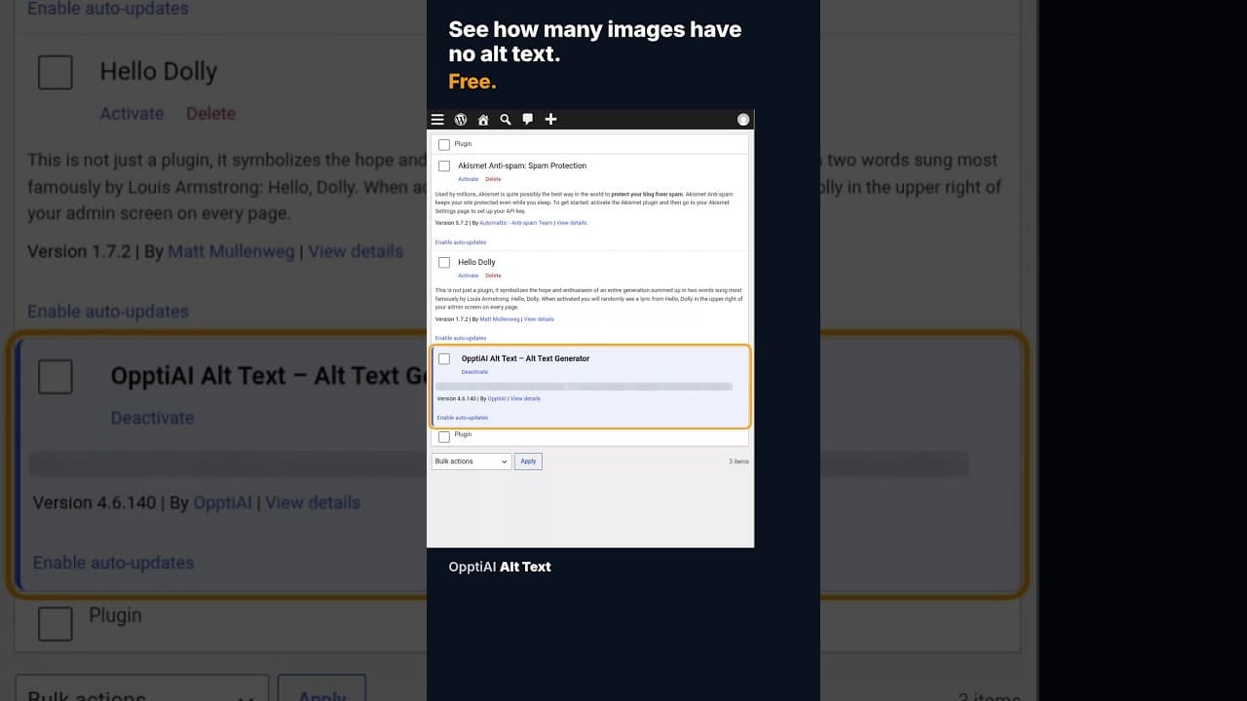This screenshot has width=1247, height=701.
Task: Open search with the magnifying glass icon
Action: [506, 120]
